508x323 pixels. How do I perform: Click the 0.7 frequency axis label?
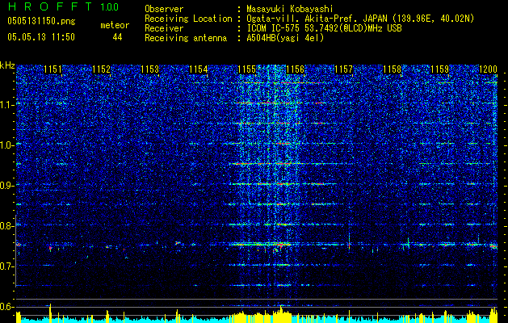click(6, 266)
